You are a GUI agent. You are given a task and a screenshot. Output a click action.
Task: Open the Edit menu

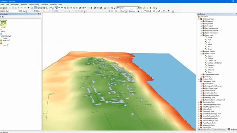pyautogui.click(x=3, y=4)
